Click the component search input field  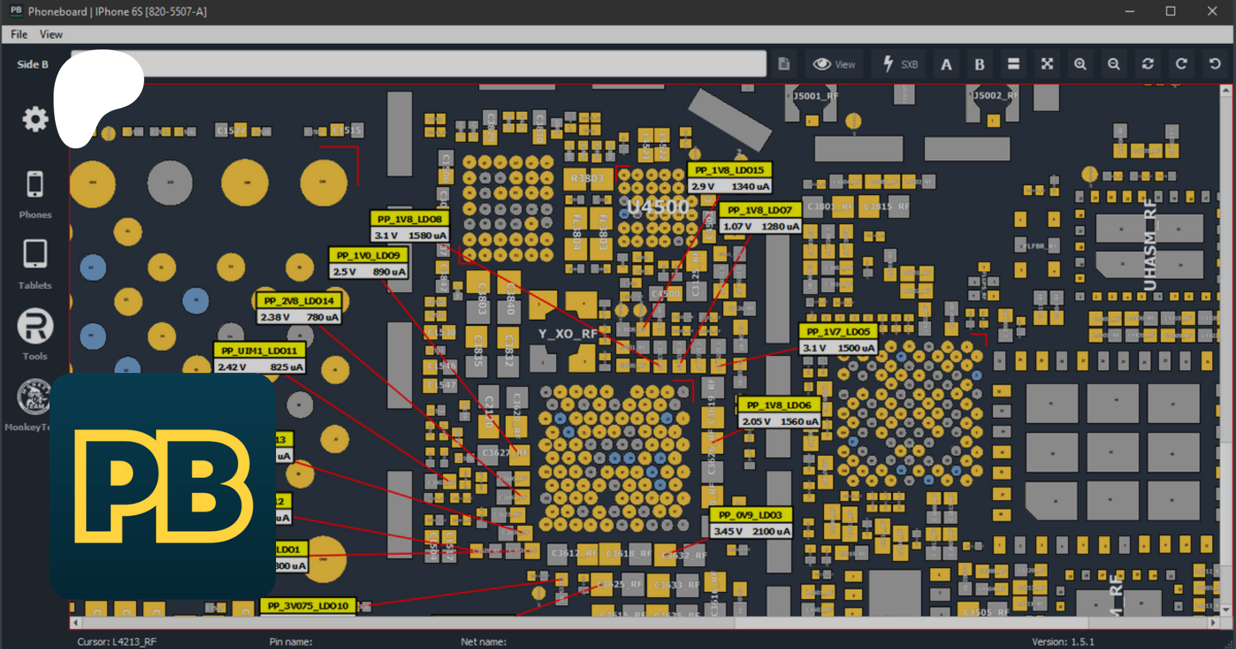tap(453, 64)
